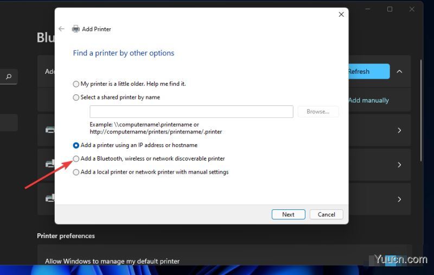Open first printer row chevron in Settings
Image resolution: width=434 pixels, height=275 pixels.
pos(399,130)
